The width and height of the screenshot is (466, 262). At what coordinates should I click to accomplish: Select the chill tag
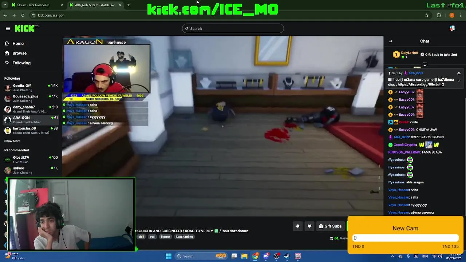141,237
